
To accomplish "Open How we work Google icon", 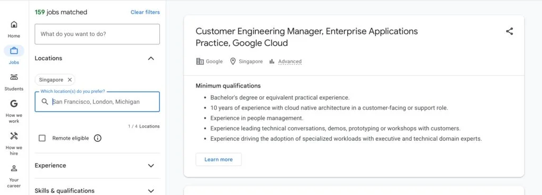I will (x=14, y=103).
